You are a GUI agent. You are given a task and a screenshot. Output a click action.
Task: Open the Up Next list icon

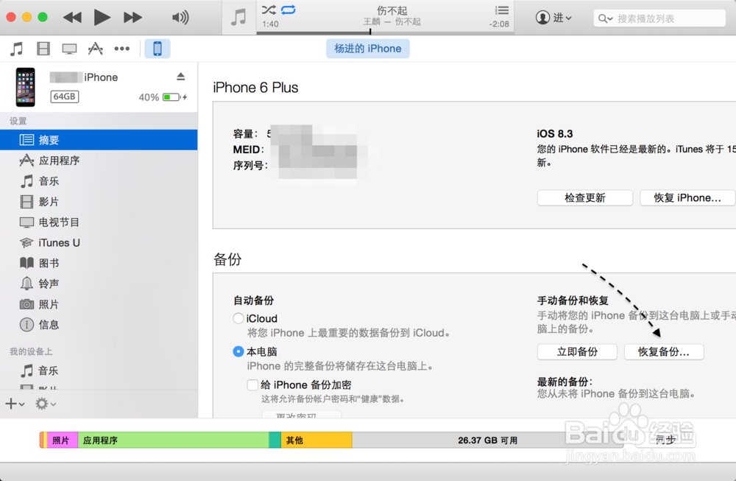click(x=502, y=10)
